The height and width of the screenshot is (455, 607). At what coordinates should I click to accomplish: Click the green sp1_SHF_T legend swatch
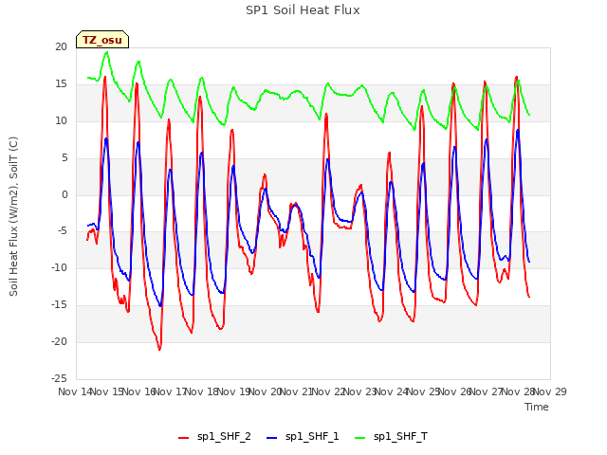point(360,438)
